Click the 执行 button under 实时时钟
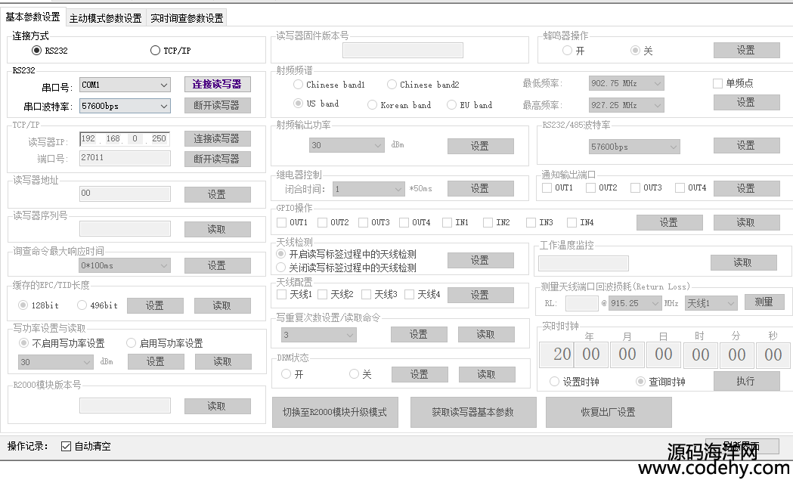This screenshot has height=483, width=793. click(745, 381)
